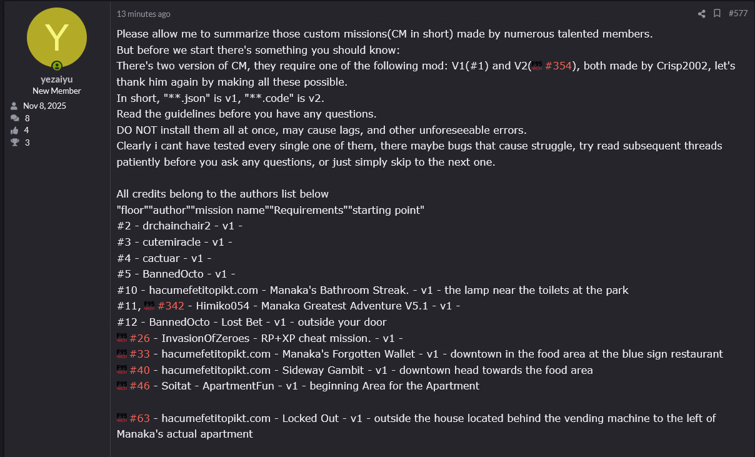The height and width of the screenshot is (457, 755).
Task: Open the #46 ApartmentFun post link
Action: point(140,386)
